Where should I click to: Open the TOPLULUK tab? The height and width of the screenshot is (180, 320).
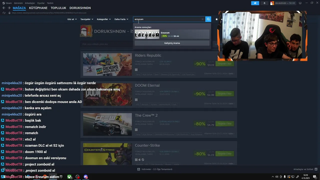[x=58, y=8]
